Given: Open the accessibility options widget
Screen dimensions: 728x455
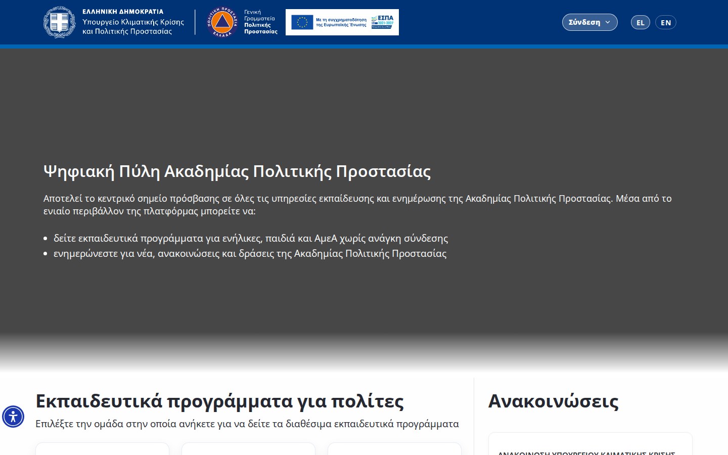Looking at the screenshot, I should [x=13, y=417].
